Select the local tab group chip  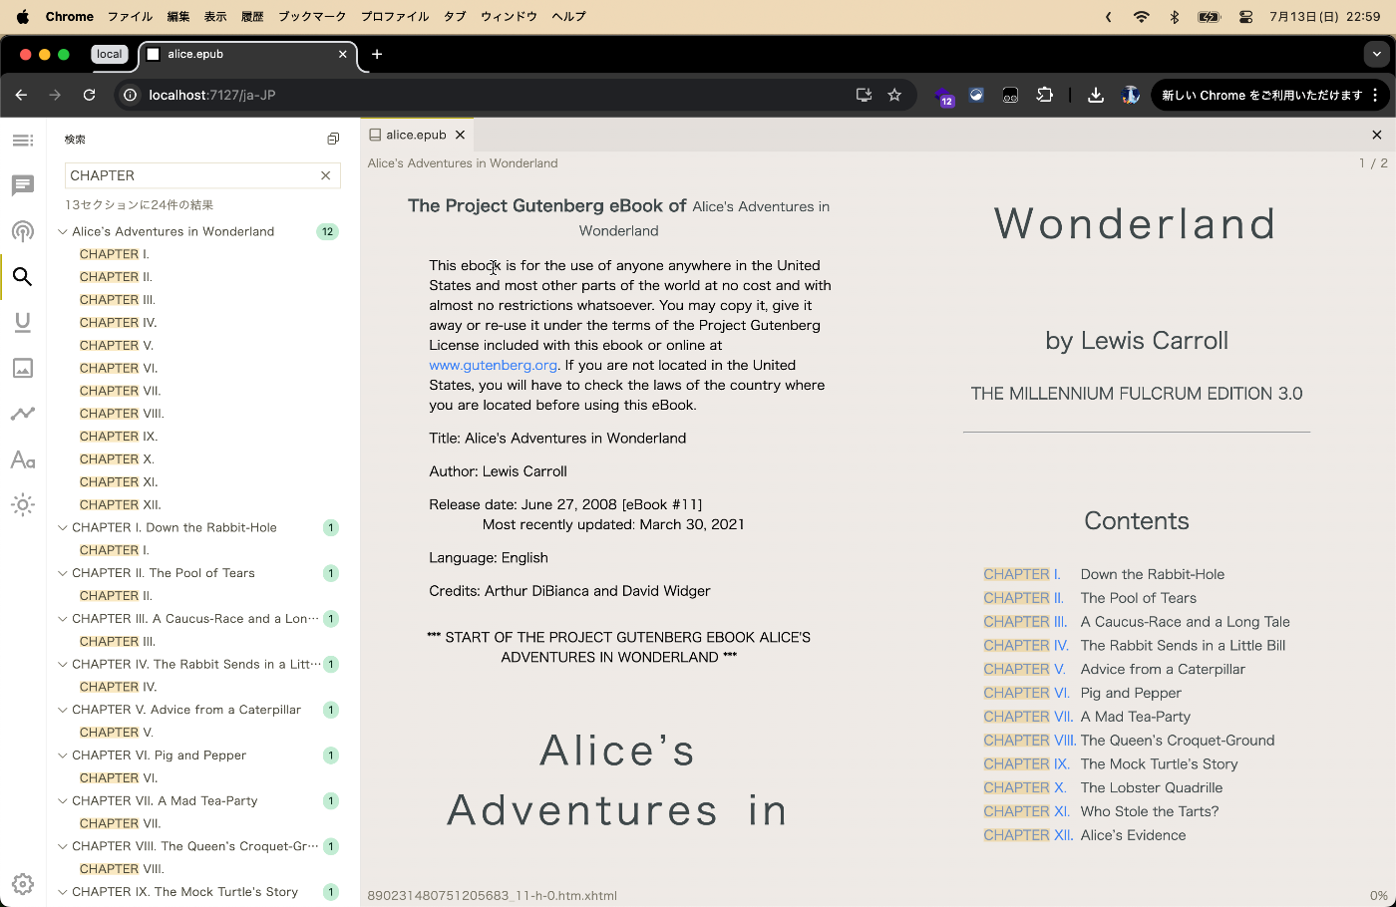[x=110, y=55]
